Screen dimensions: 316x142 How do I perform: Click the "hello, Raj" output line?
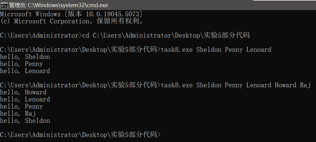(x=18, y=114)
